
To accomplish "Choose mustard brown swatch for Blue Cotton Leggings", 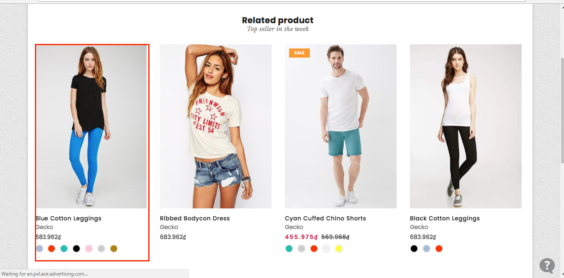I will (114, 249).
